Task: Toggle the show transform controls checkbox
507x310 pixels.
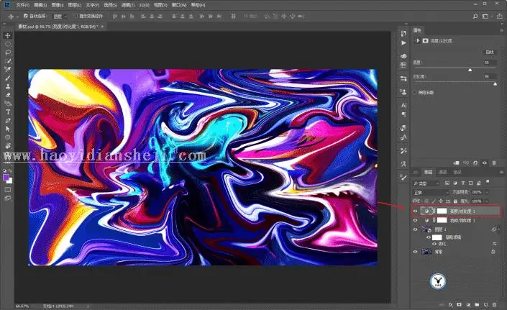Action: (x=76, y=16)
